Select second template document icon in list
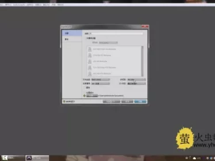 coord(90,55)
